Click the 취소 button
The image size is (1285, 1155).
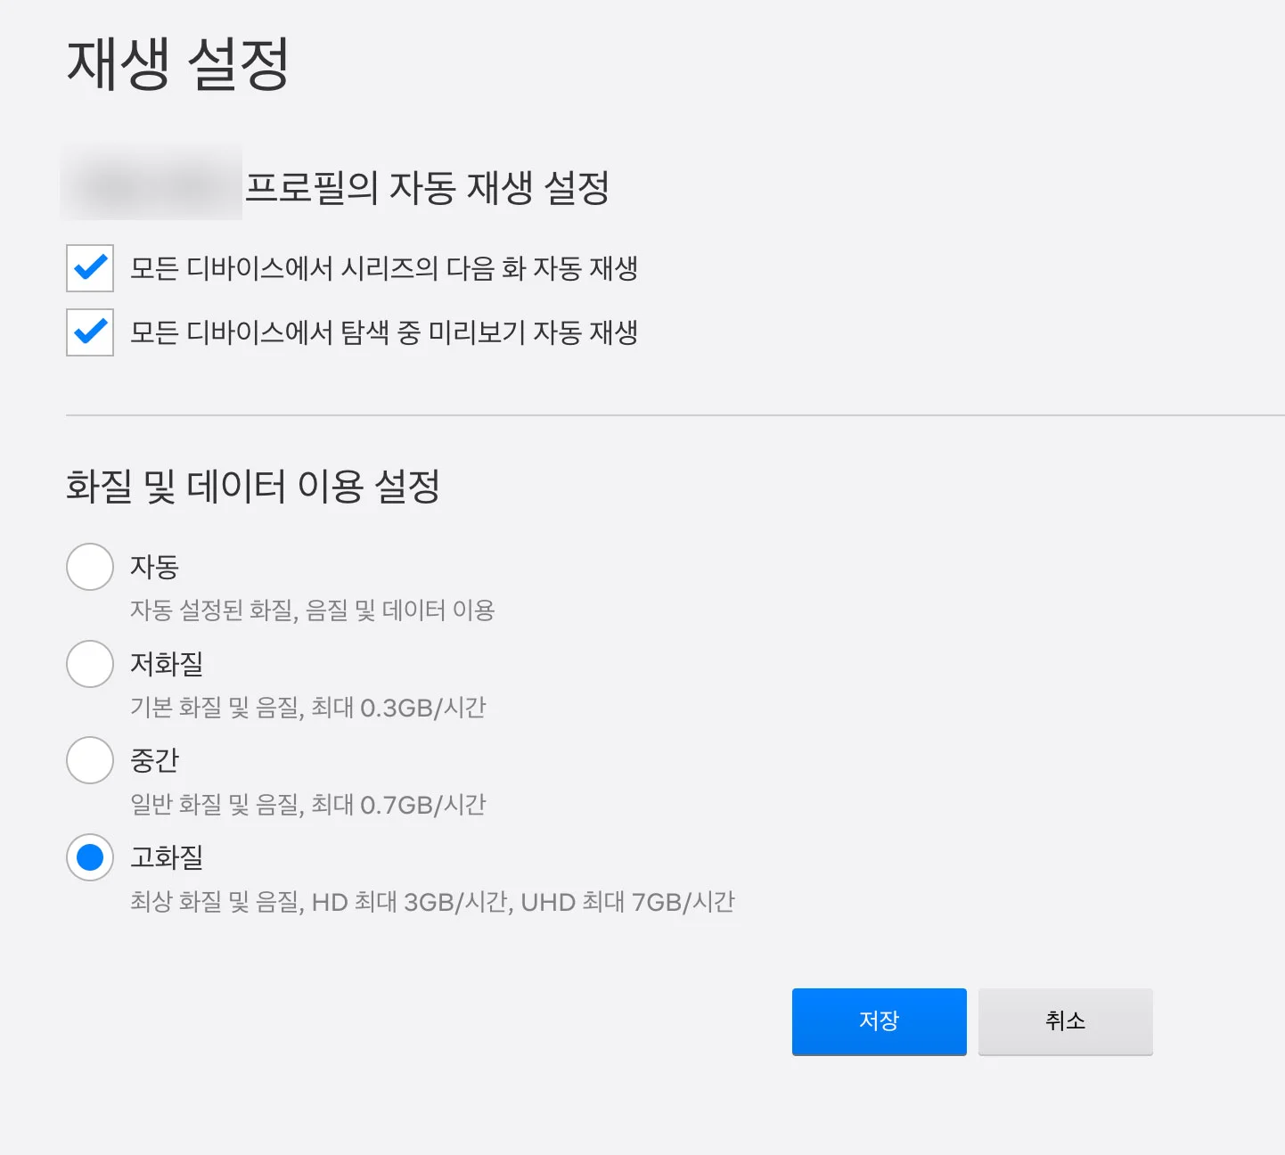[1066, 1021]
